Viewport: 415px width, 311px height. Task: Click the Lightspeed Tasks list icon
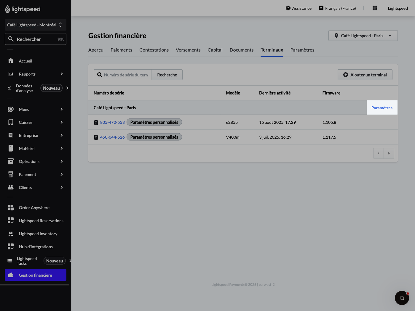(10, 261)
